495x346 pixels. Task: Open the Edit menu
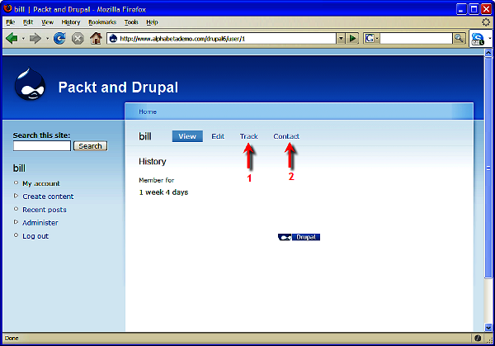coord(28,22)
